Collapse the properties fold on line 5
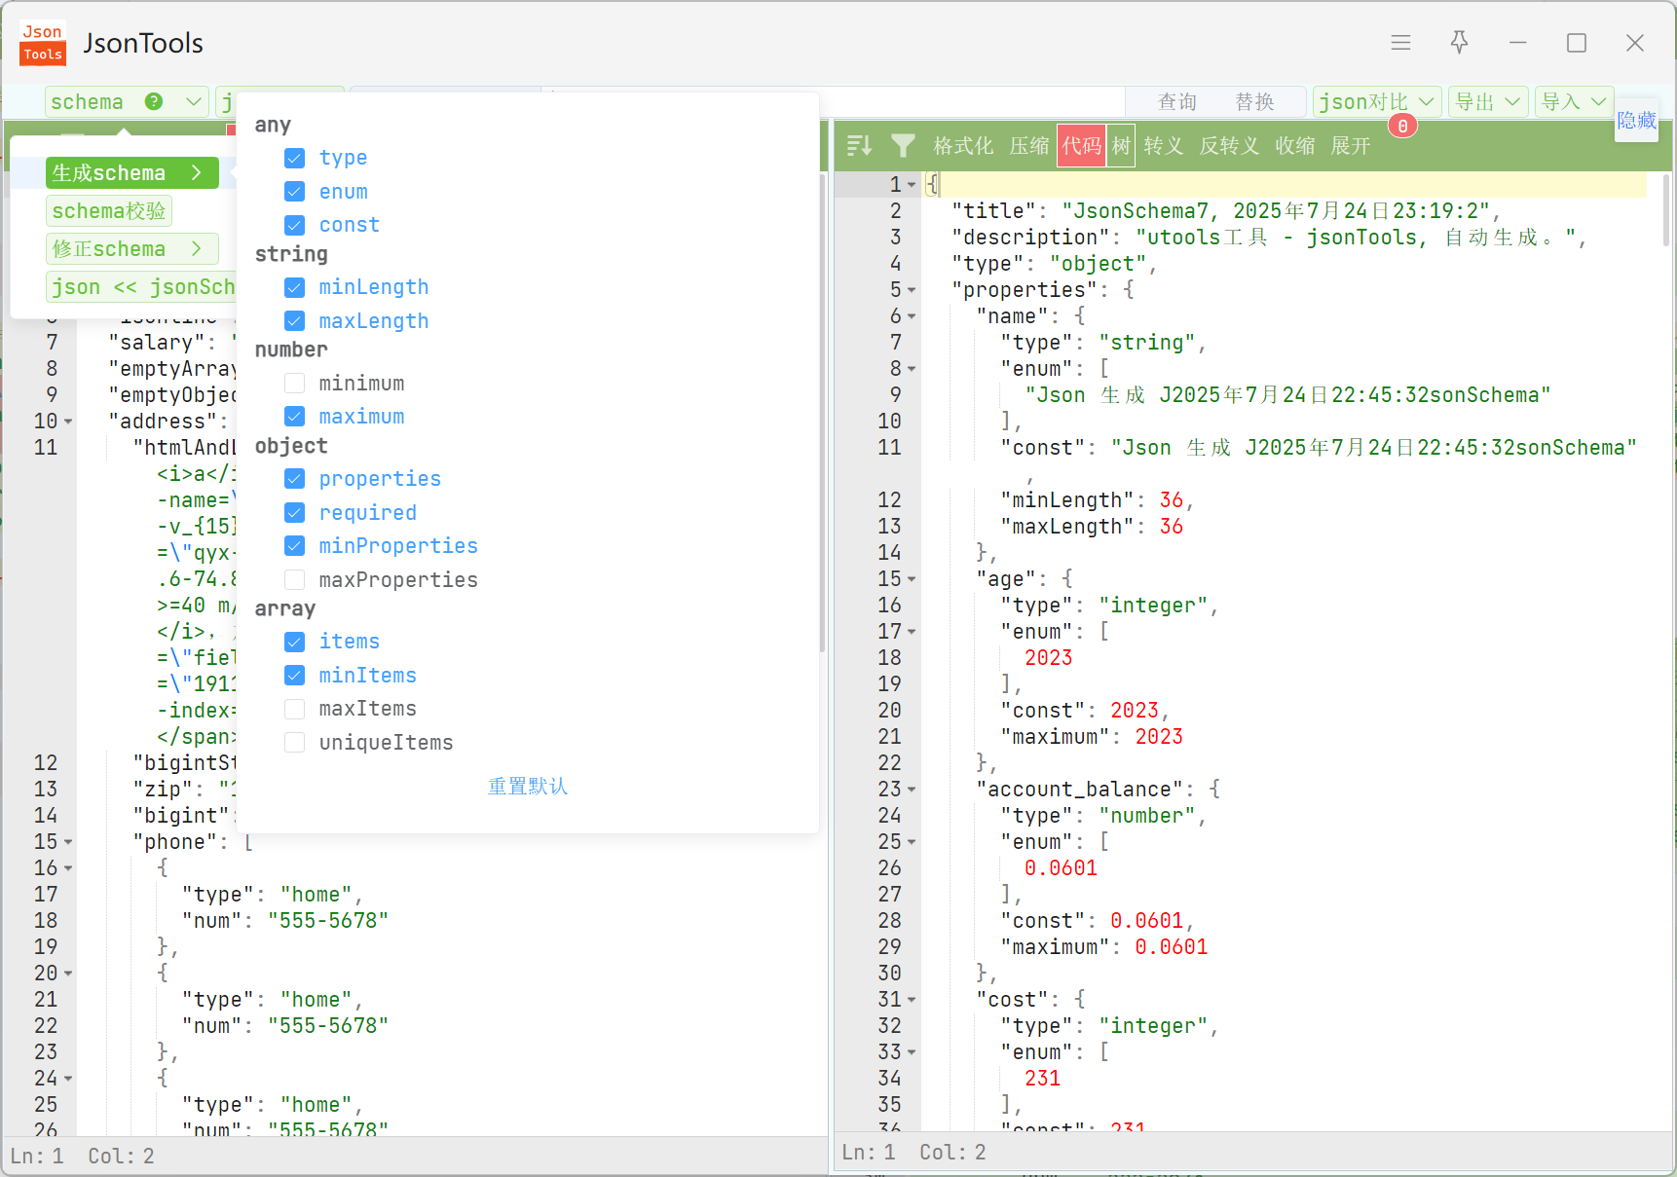The image size is (1677, 1177). pyautogui.click(x=912, y=290)
